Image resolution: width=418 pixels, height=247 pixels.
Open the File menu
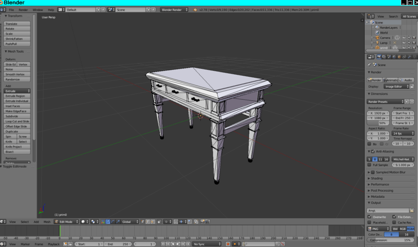pos(11,9)
